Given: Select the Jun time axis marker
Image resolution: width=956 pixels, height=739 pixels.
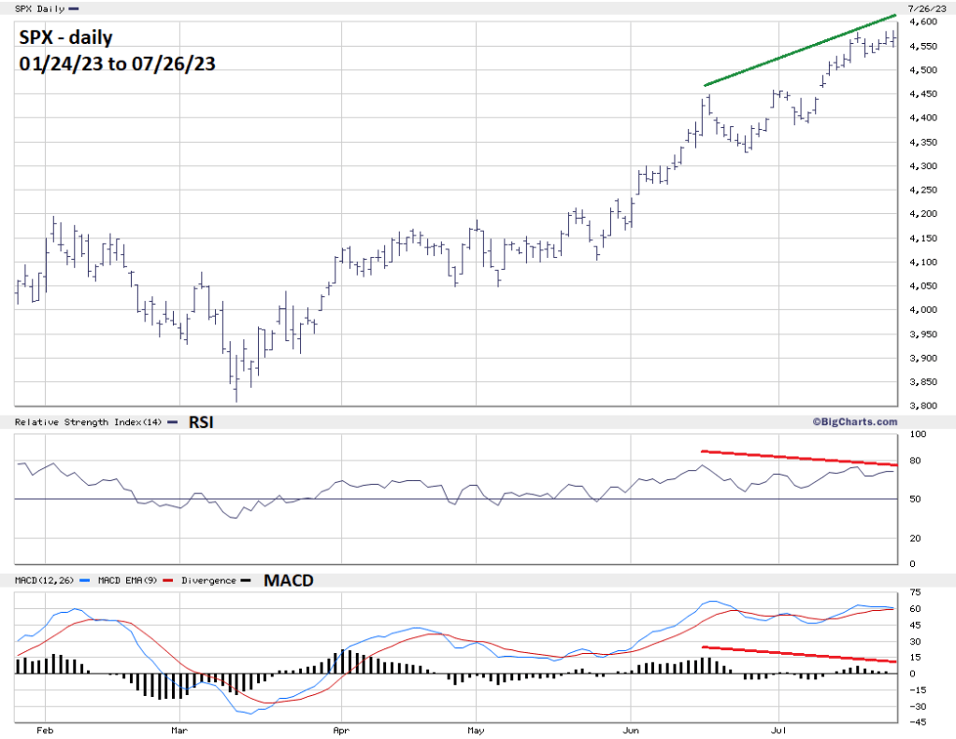Looking at the screenshot, I should click(632, 732).
